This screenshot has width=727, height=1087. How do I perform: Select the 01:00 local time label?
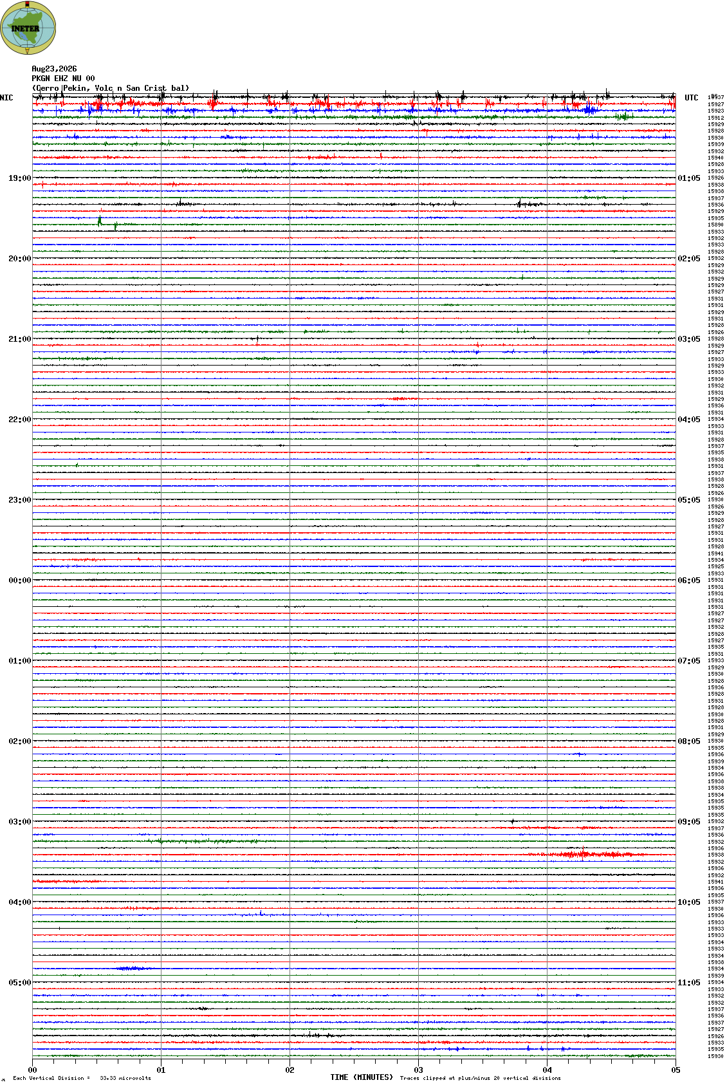(x=19, y=661)
